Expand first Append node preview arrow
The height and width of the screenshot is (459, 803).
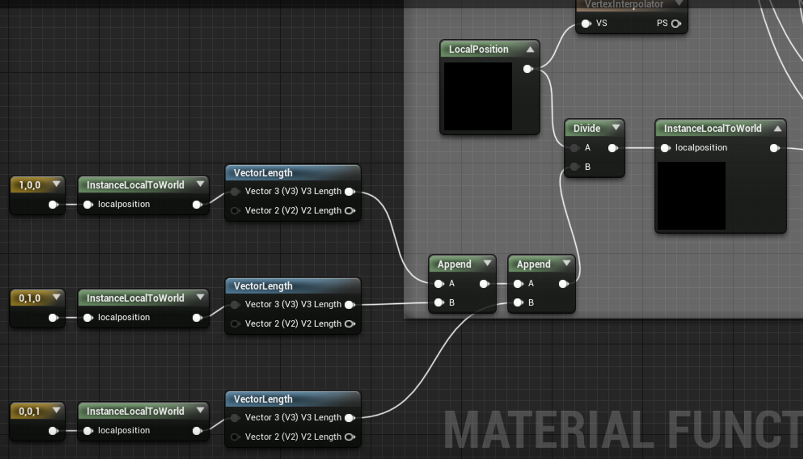click(x=487, y=263)
